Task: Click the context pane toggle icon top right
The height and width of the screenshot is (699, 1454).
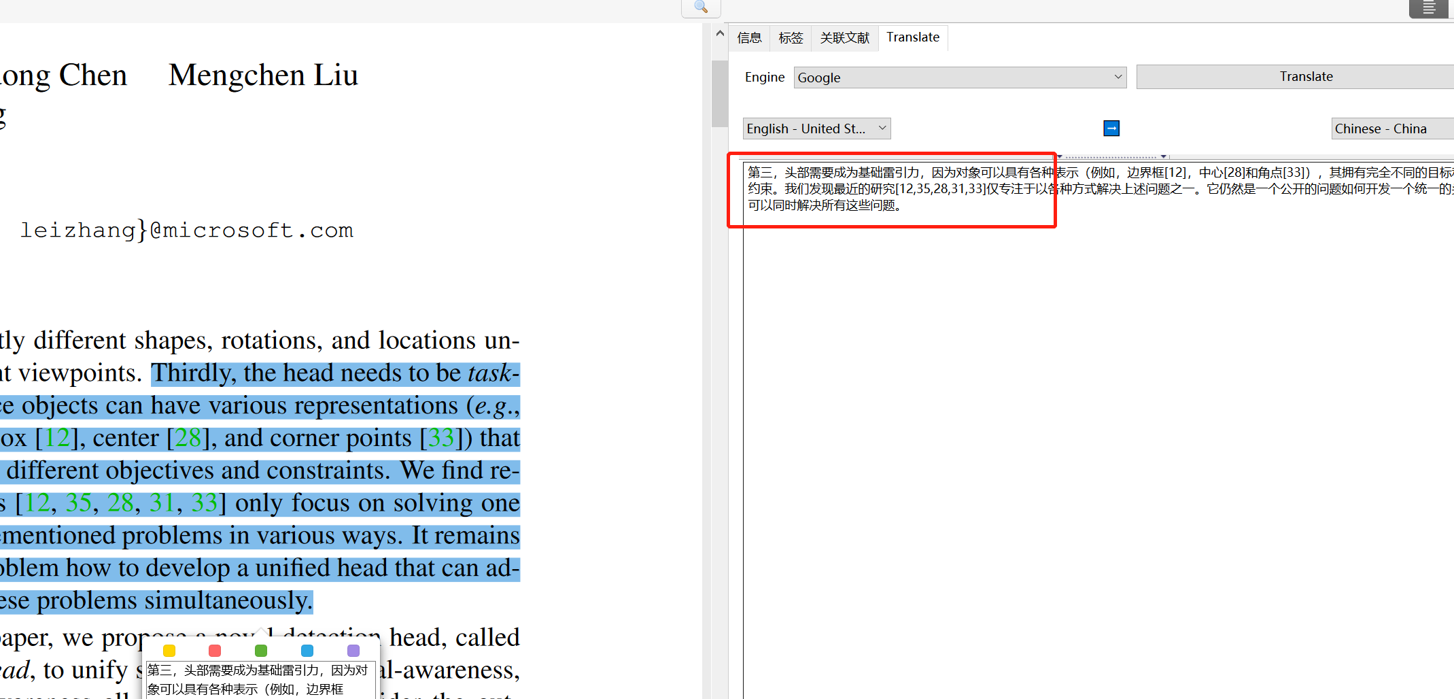Action: click(x=1429, y=9)
